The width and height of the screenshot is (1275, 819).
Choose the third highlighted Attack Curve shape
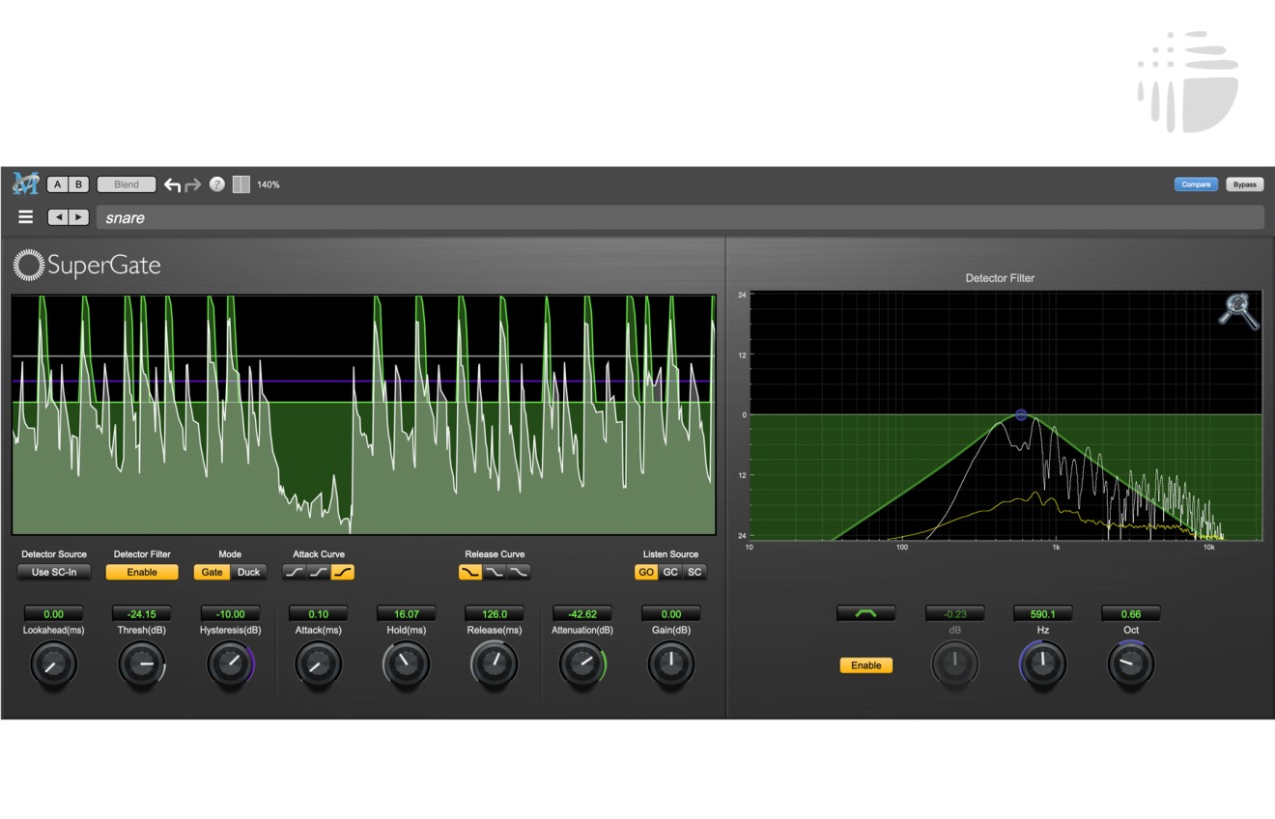(343, 572)
